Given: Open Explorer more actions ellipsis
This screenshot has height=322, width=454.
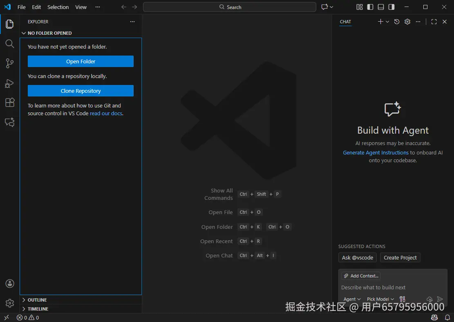Looking at the screenshot, I should point(132,22).
